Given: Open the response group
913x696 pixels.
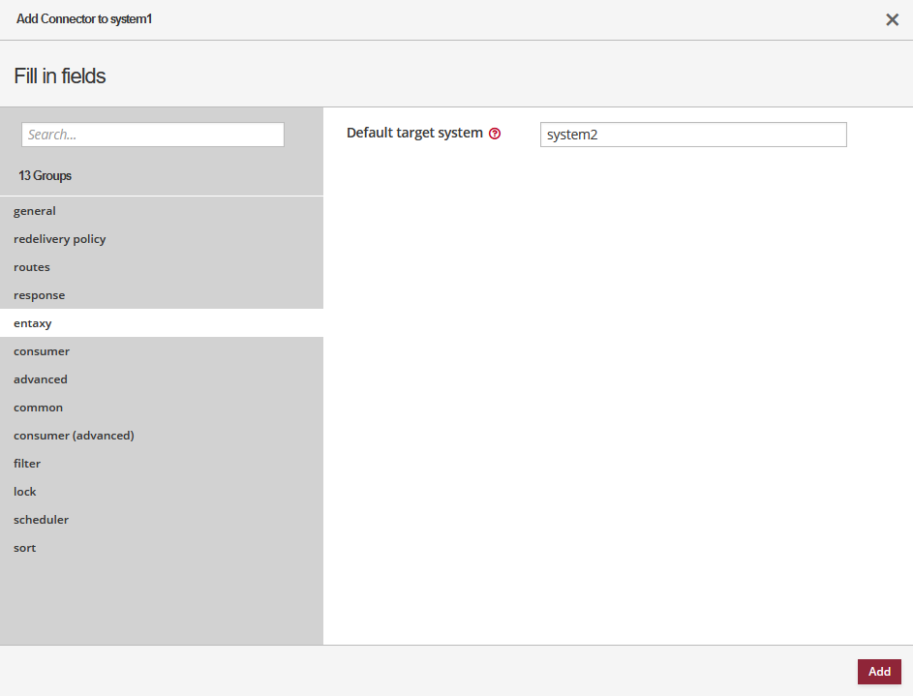Looking at the screenshot, I should 40,295.
